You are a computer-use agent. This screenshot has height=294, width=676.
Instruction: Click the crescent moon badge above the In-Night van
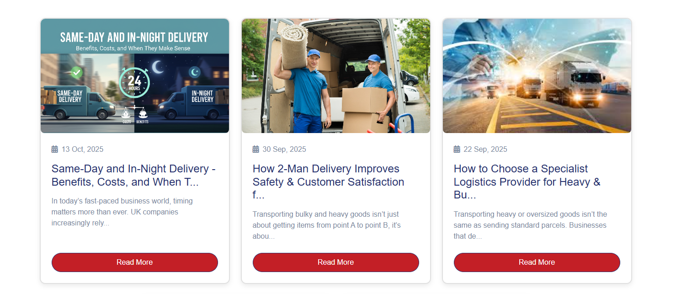tap(195, 72)
